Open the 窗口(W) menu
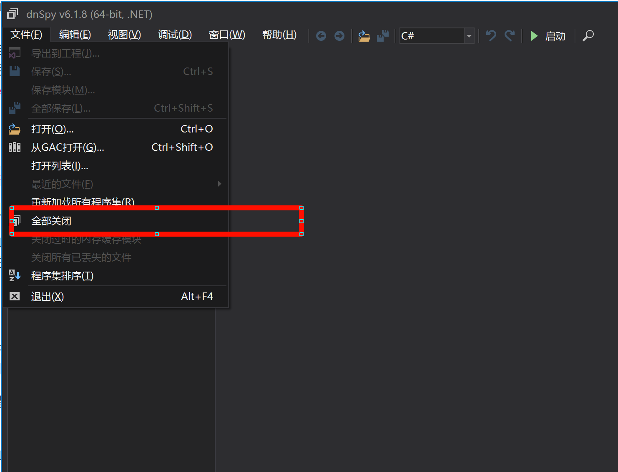Screen dimensions: 618x472 pyautogui.click(x=227, y=35)
